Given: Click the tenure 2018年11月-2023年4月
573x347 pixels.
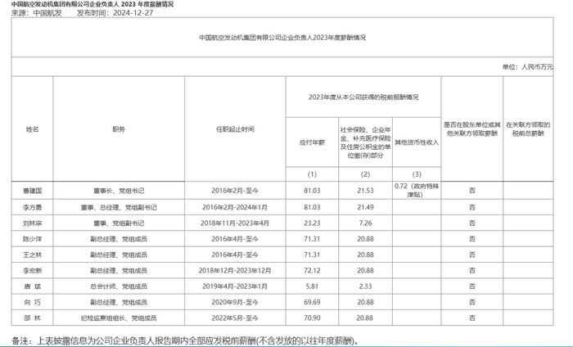Looking at the screenshot, I should [x=235, y=223].
